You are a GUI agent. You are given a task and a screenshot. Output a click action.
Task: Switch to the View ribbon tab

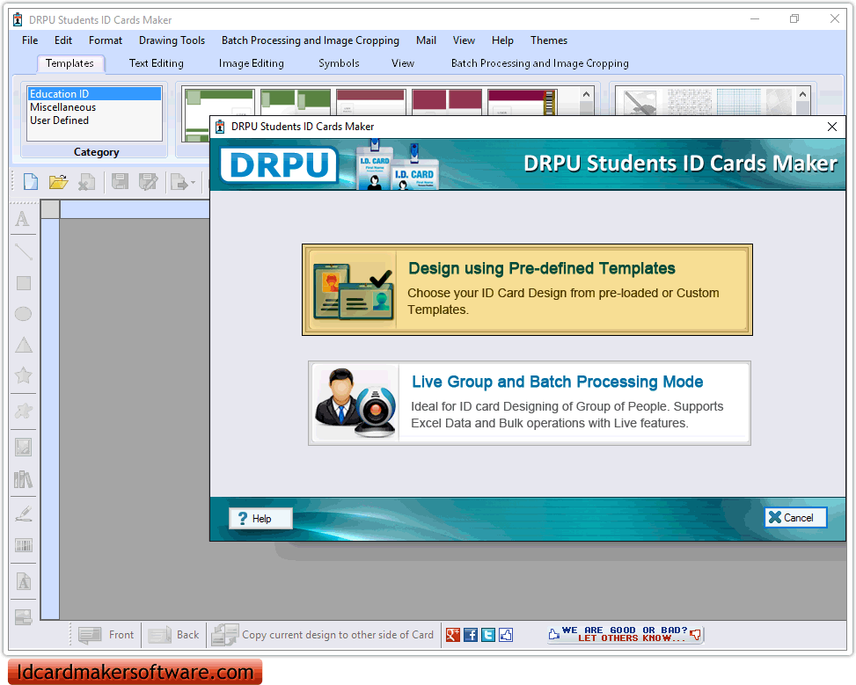click(x=403, y=63)
